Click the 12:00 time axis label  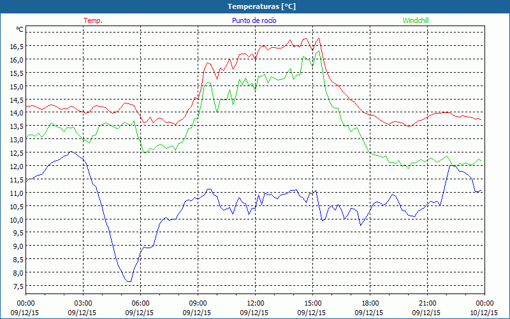pos(256,304)
